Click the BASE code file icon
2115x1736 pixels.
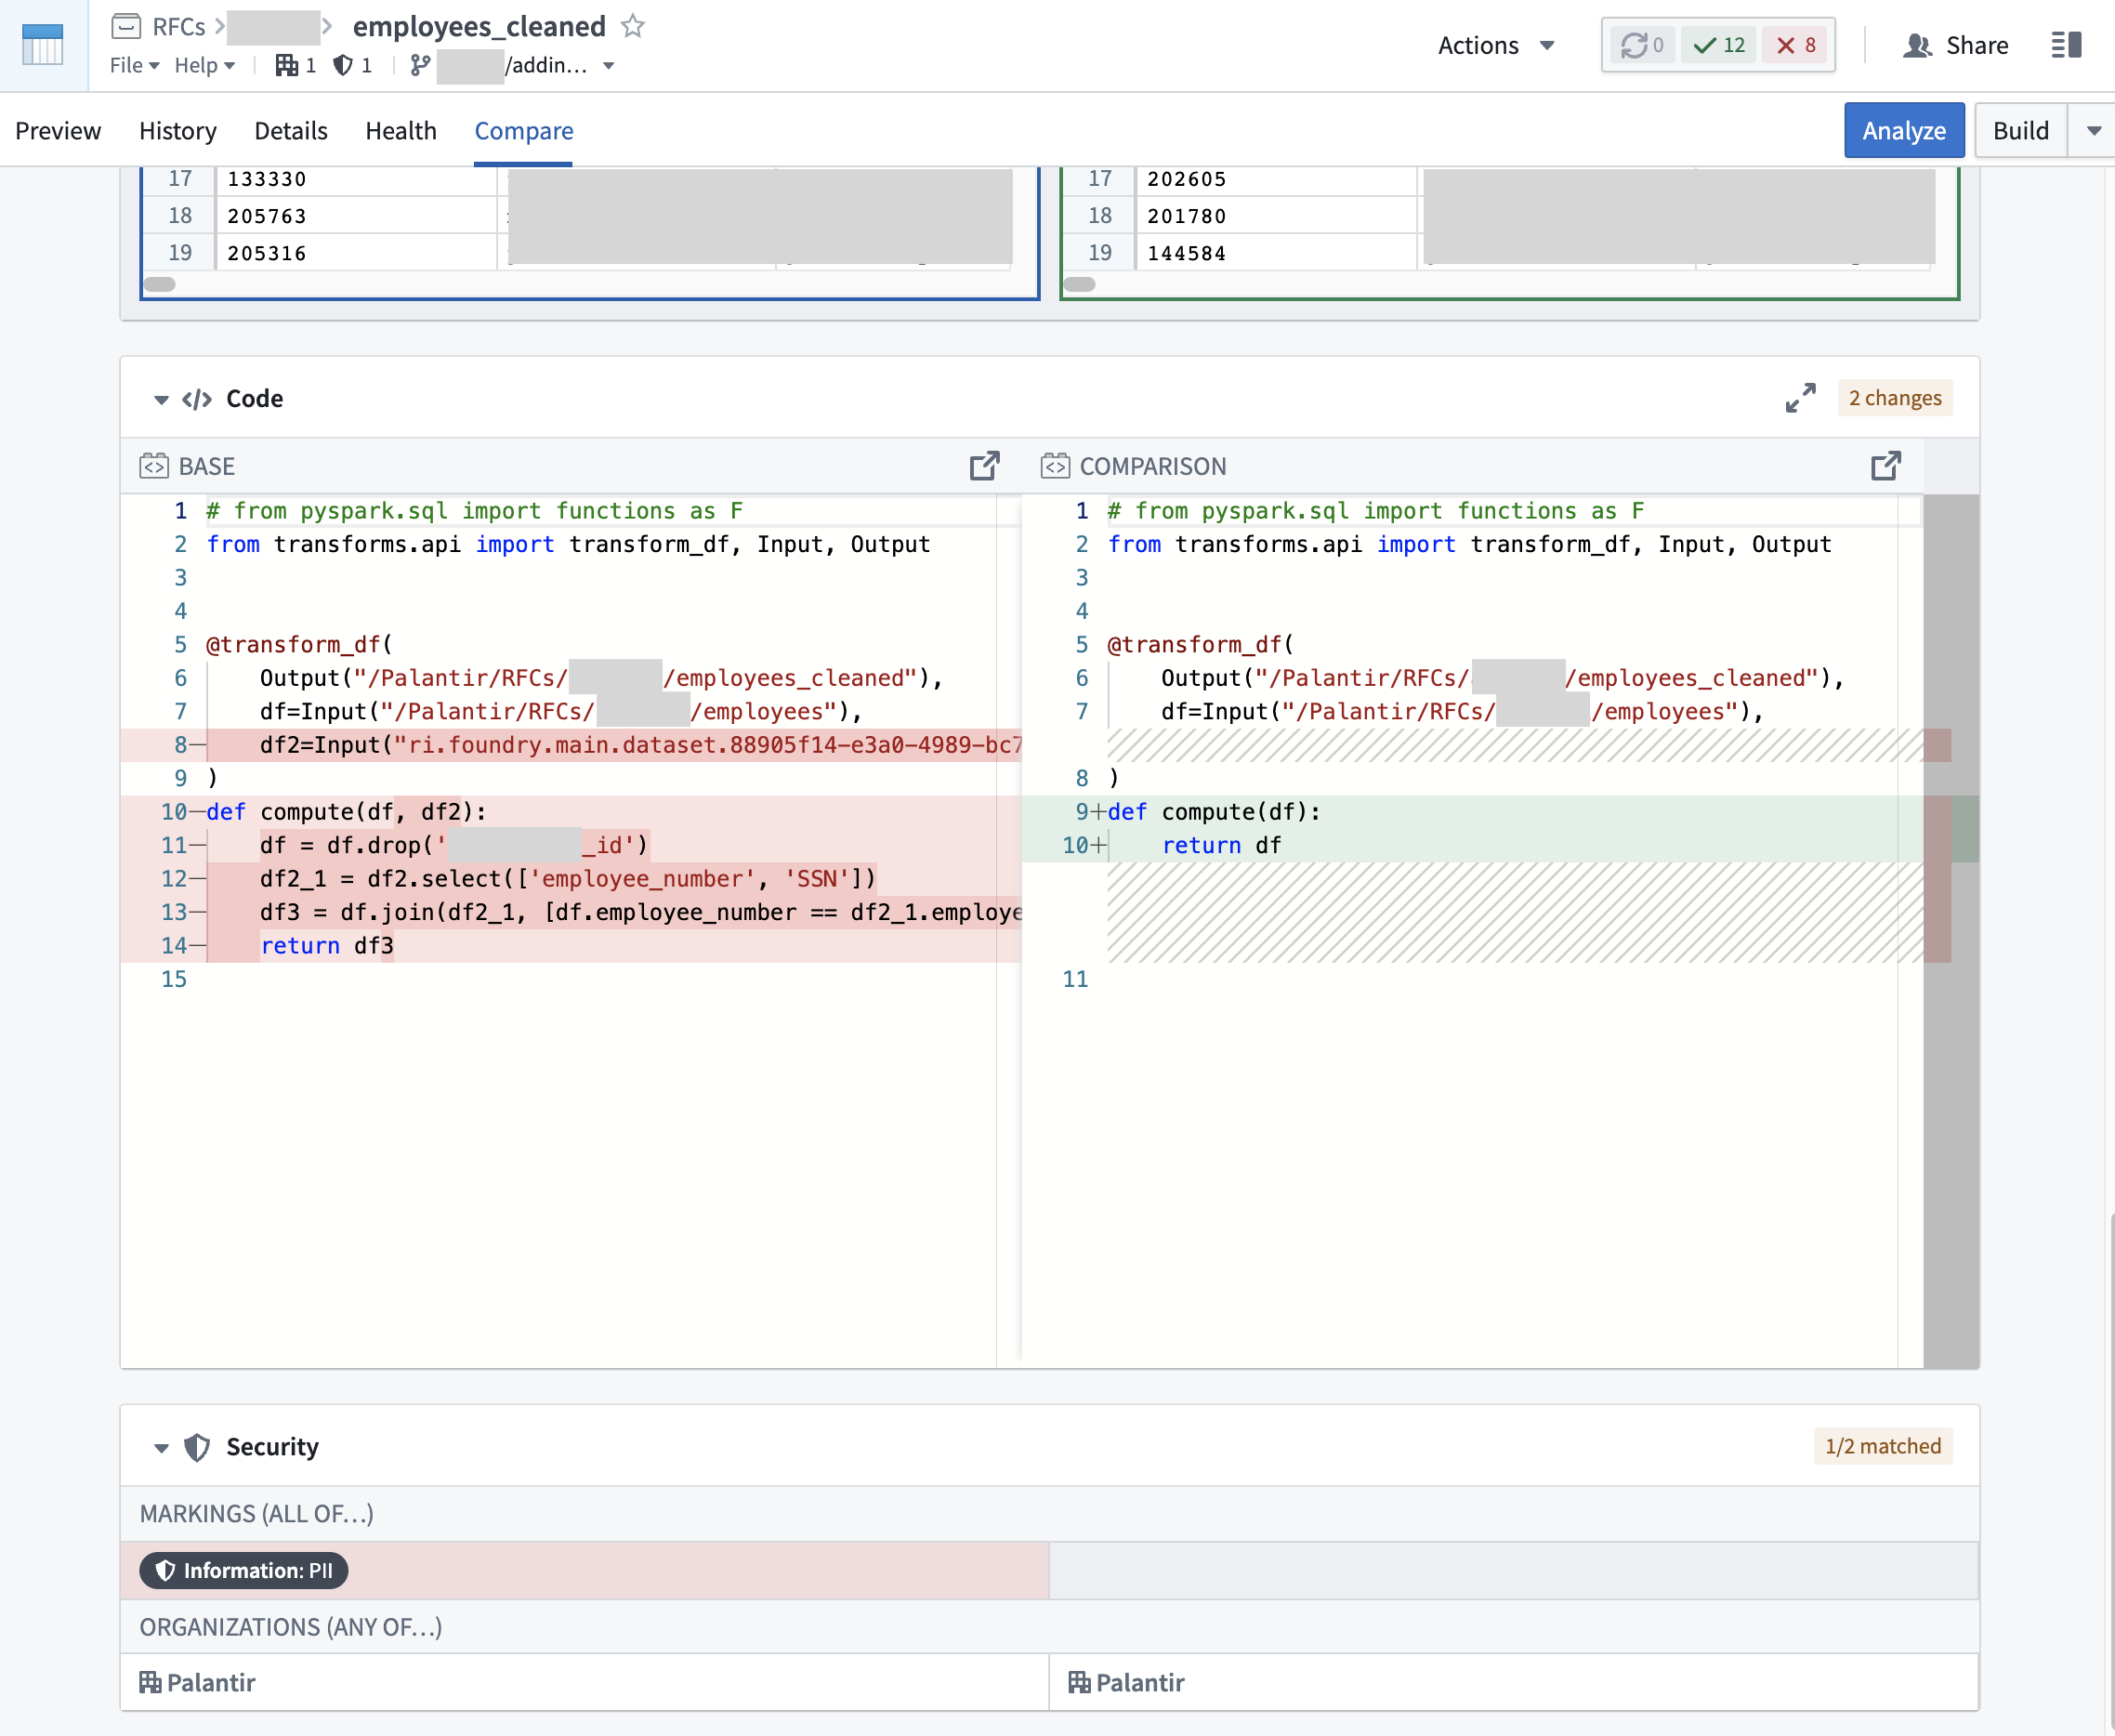[x=154, y=466]
